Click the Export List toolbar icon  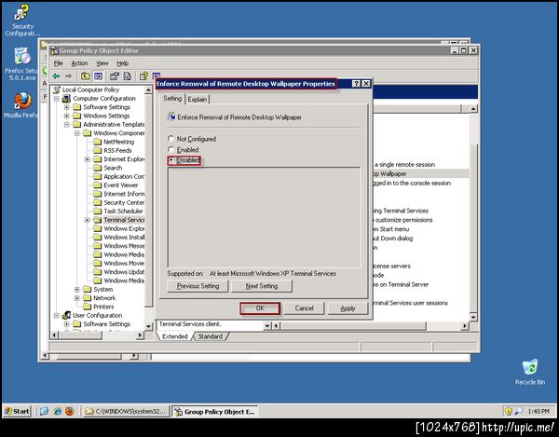pyautogui.click(x=127, y=75)
